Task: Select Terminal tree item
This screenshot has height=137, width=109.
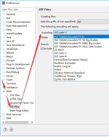Action: click(x=11, y=84)
